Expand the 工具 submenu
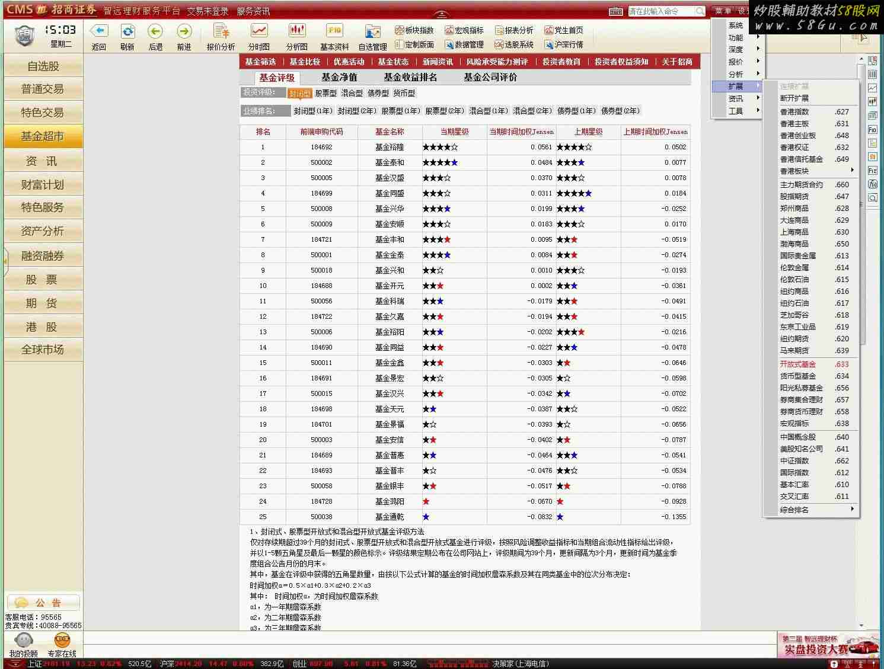The image size is (884, 669). [737, 111]
